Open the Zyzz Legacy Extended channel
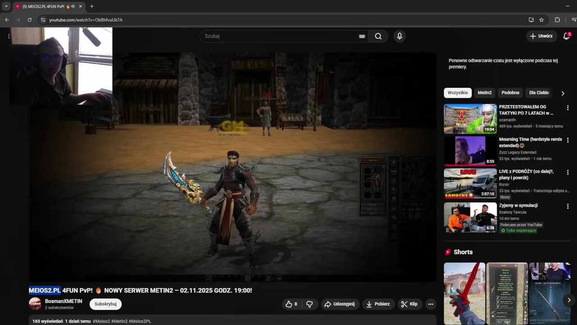 517,153
